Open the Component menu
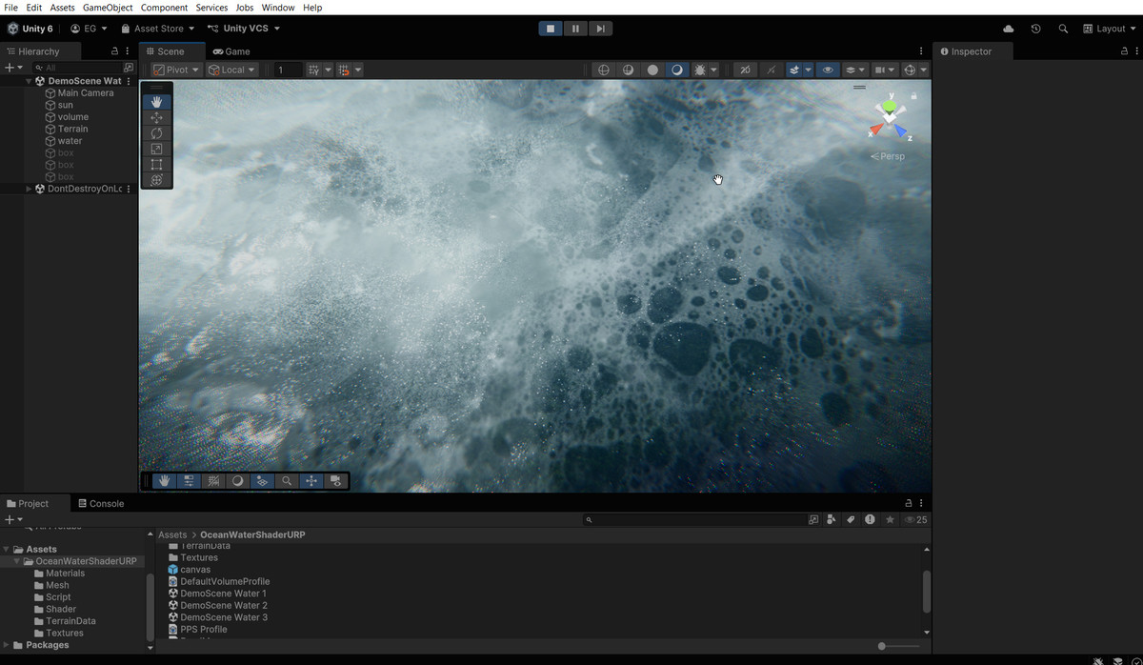 coord(164,8)
